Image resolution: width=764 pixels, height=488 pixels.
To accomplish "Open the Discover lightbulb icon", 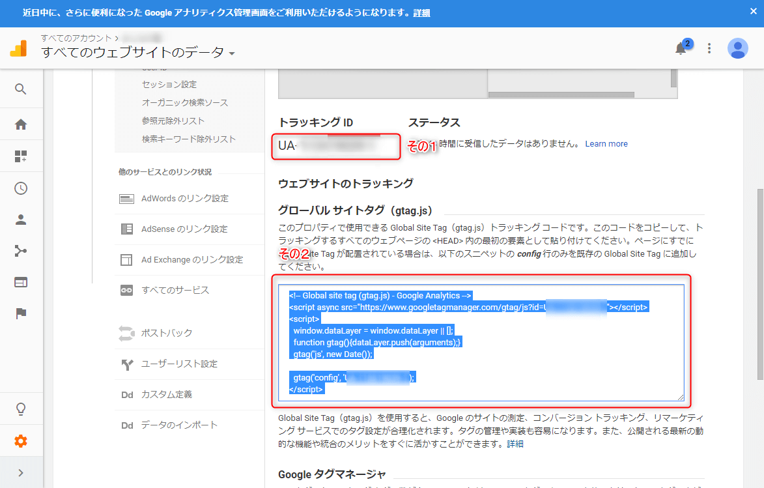I will (x=21, y=409).
